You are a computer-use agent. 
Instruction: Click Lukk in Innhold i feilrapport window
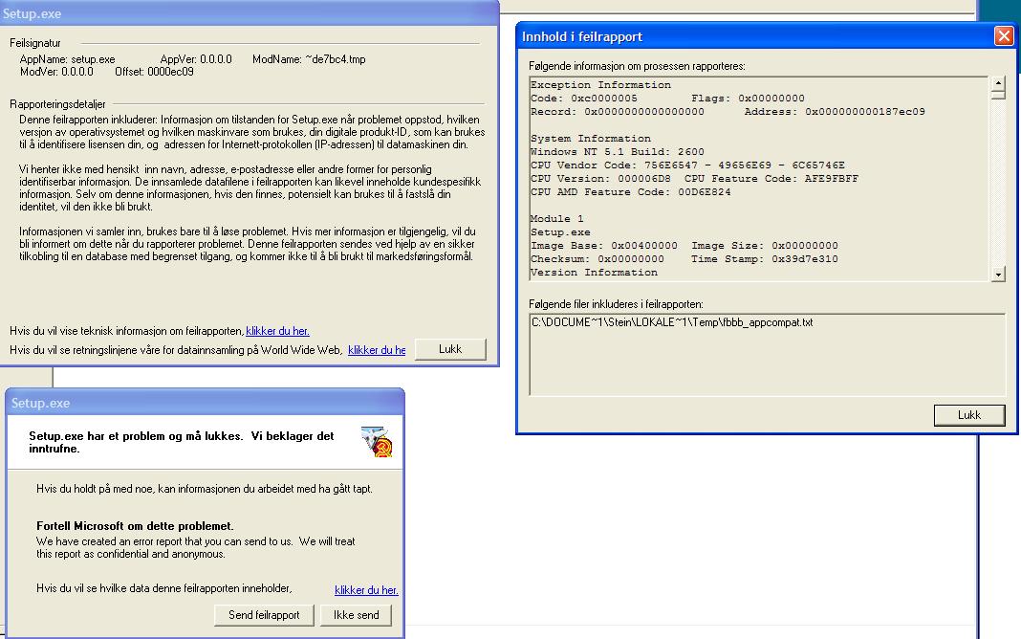[969, 415]
